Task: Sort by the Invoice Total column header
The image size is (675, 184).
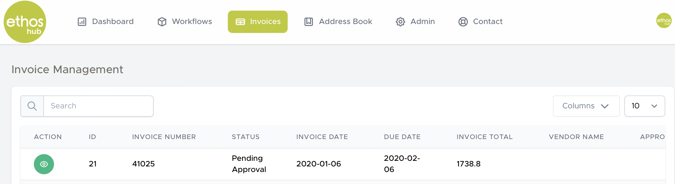Action: pos(485,137)
